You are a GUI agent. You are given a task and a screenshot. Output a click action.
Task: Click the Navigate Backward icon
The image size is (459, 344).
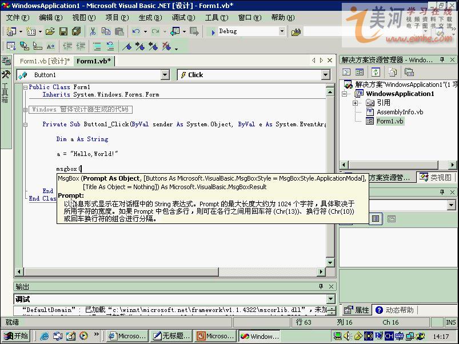175,31
